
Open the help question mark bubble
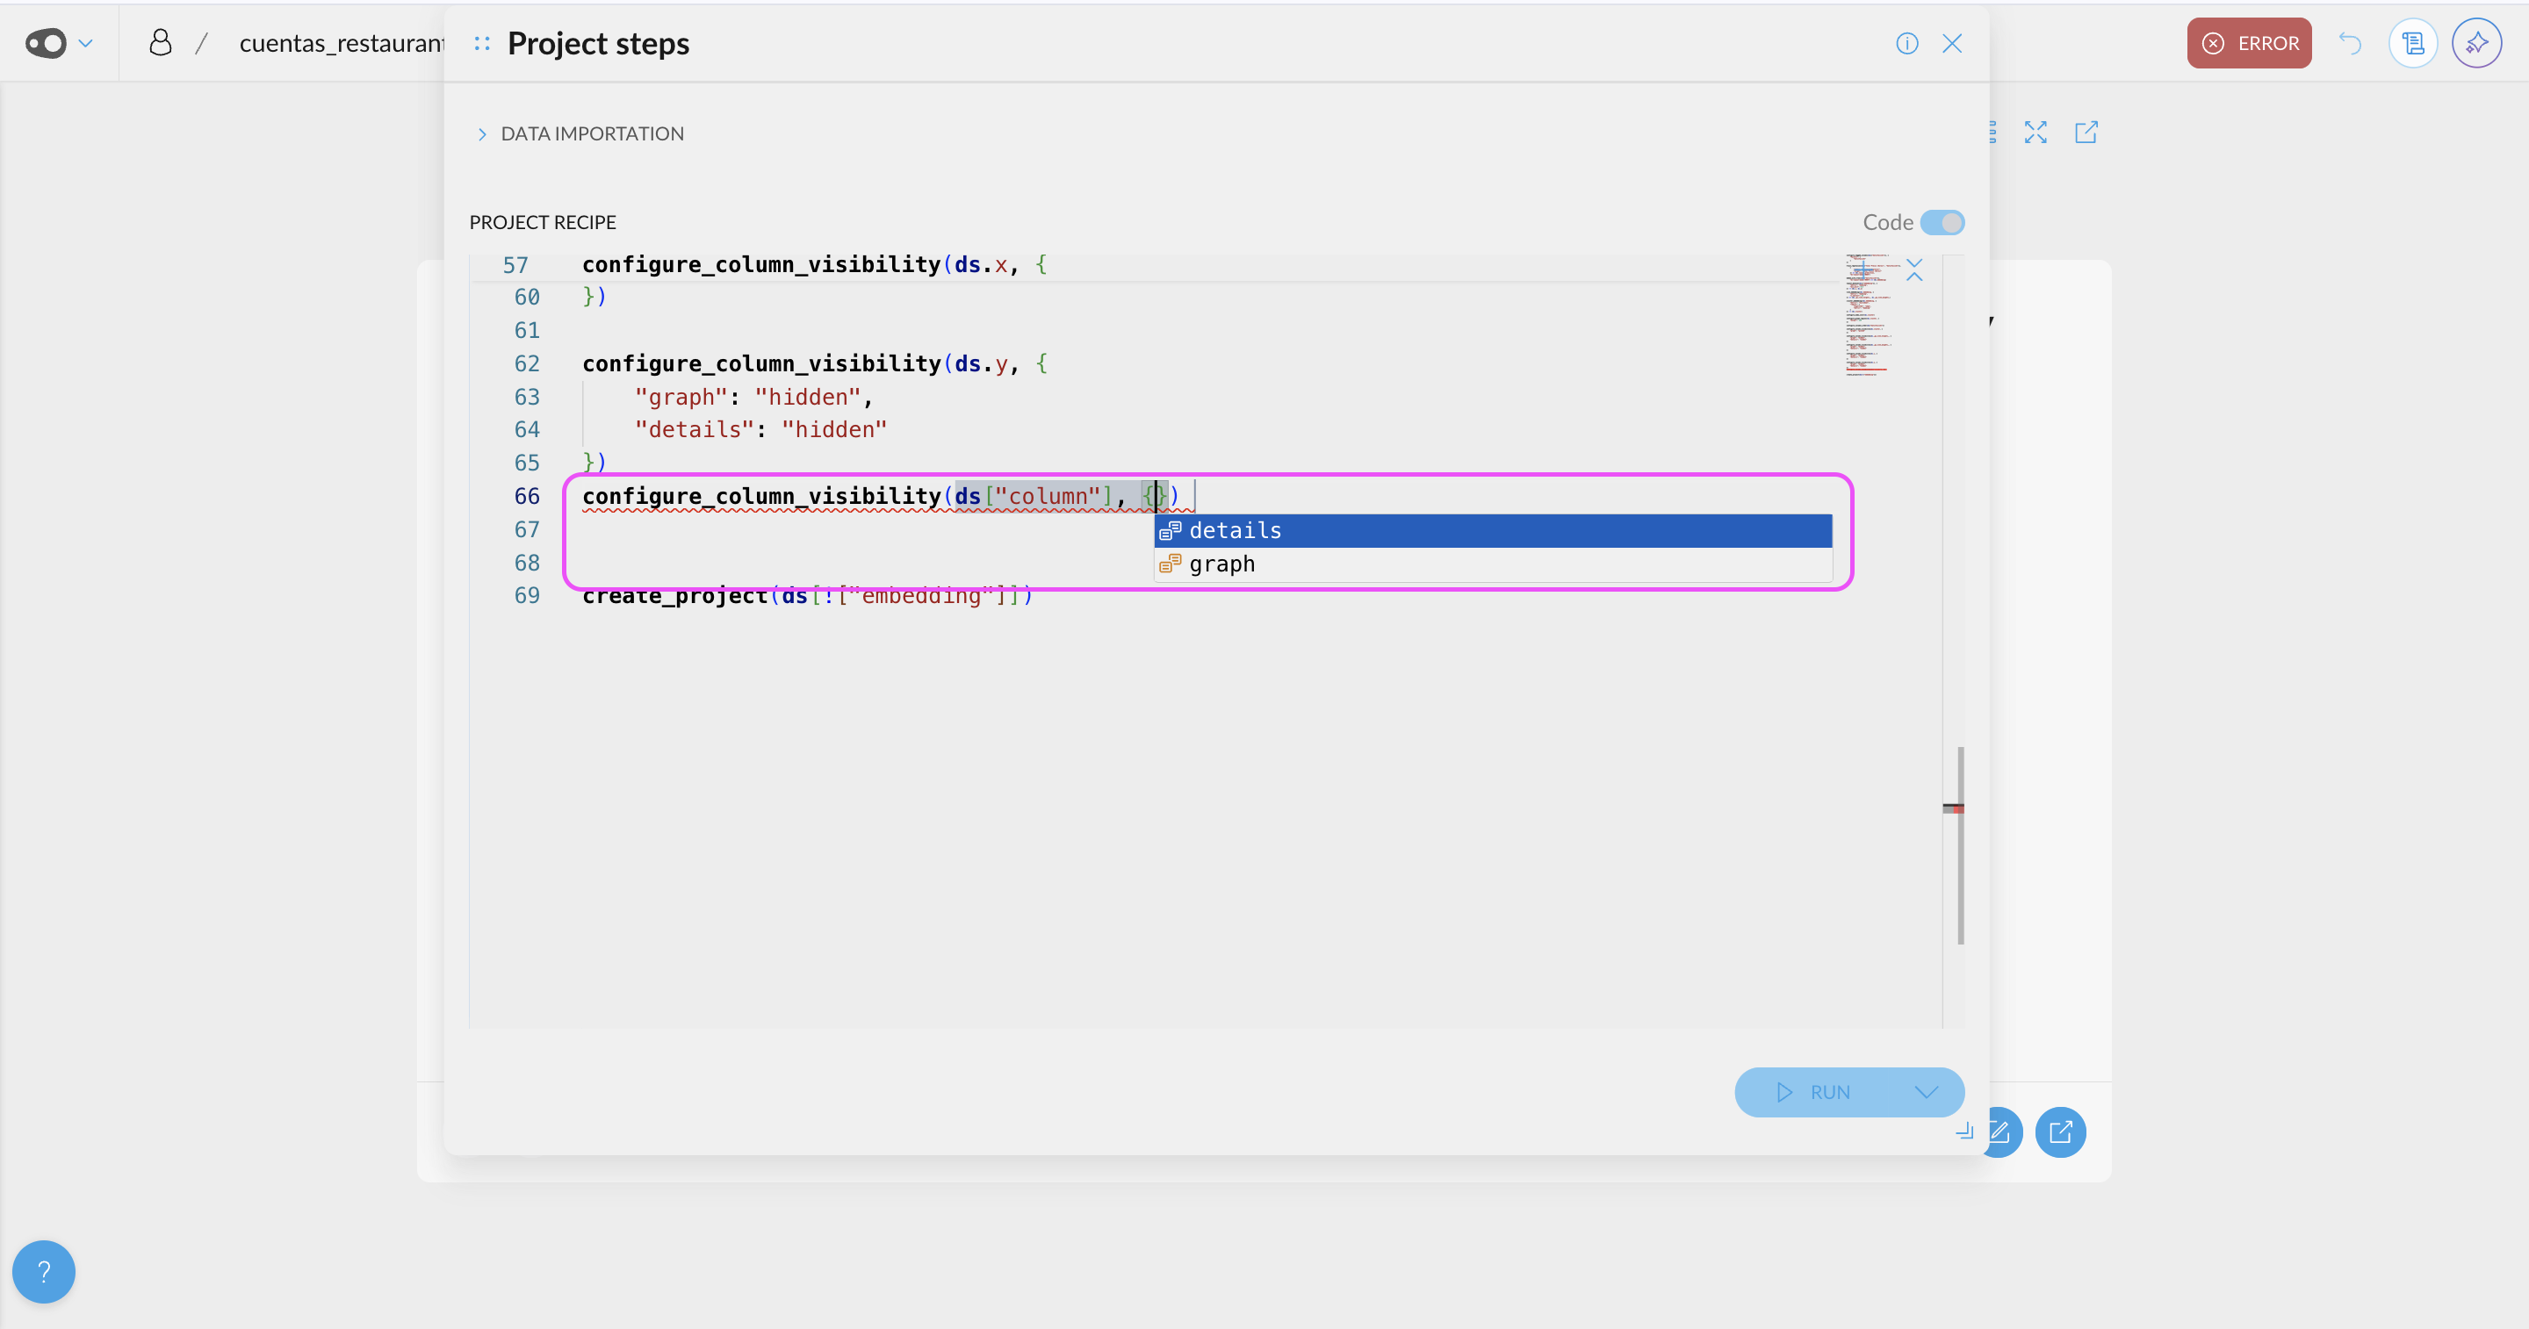(44, 1272)
